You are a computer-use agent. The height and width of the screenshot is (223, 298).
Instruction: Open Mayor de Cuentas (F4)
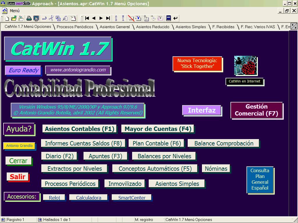158,129
